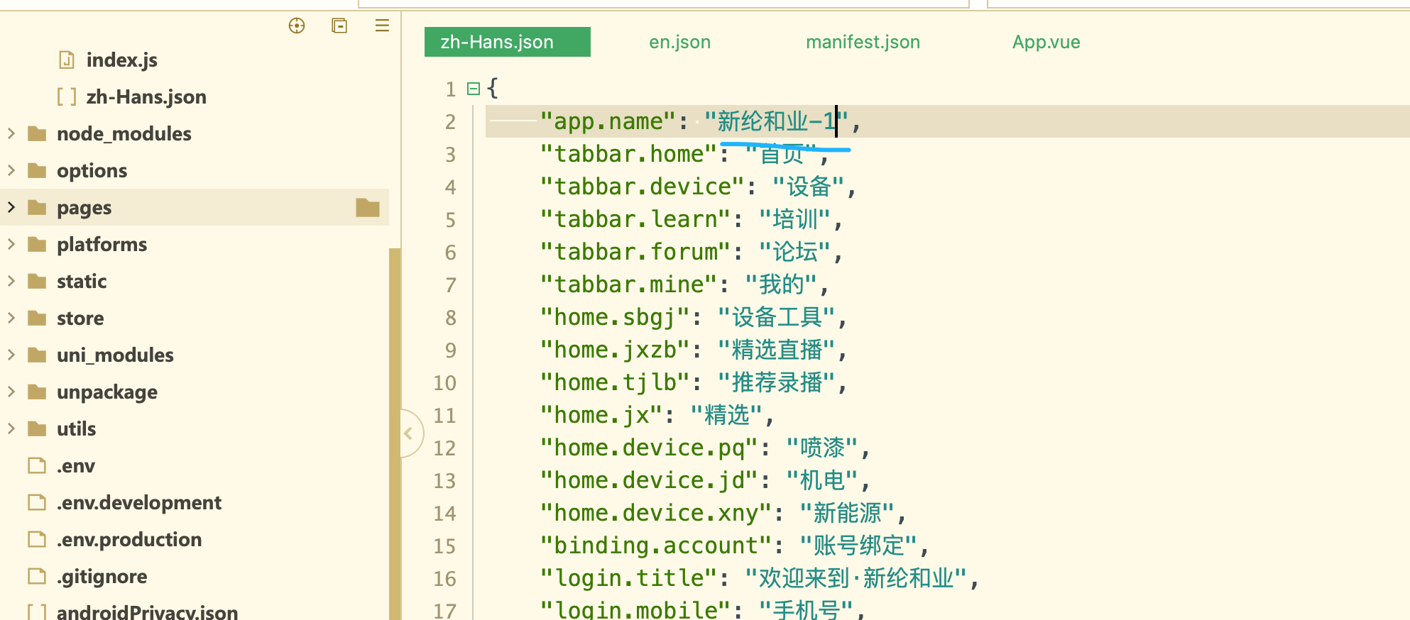Expand the static folder chevron
The image size is (1410, 620).
pos(11,282)
